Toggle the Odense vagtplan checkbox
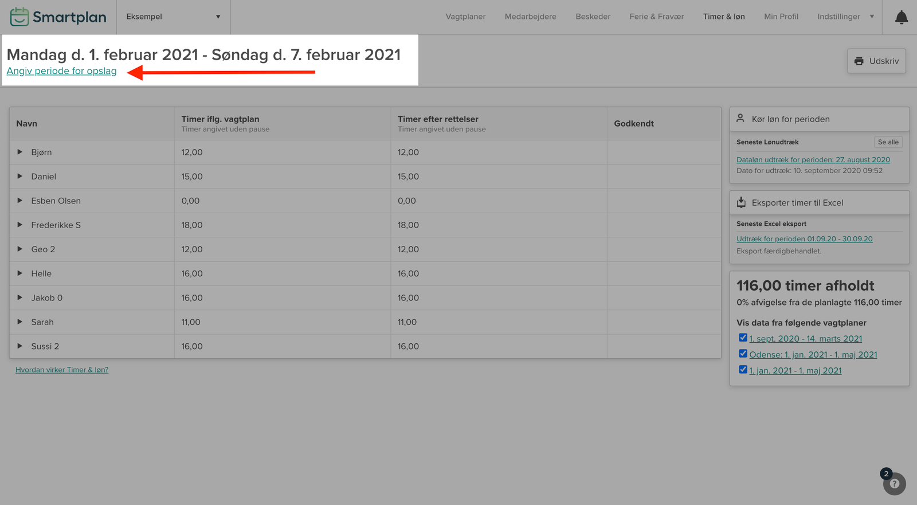This screenshot has width=917, height=505. 743,354
